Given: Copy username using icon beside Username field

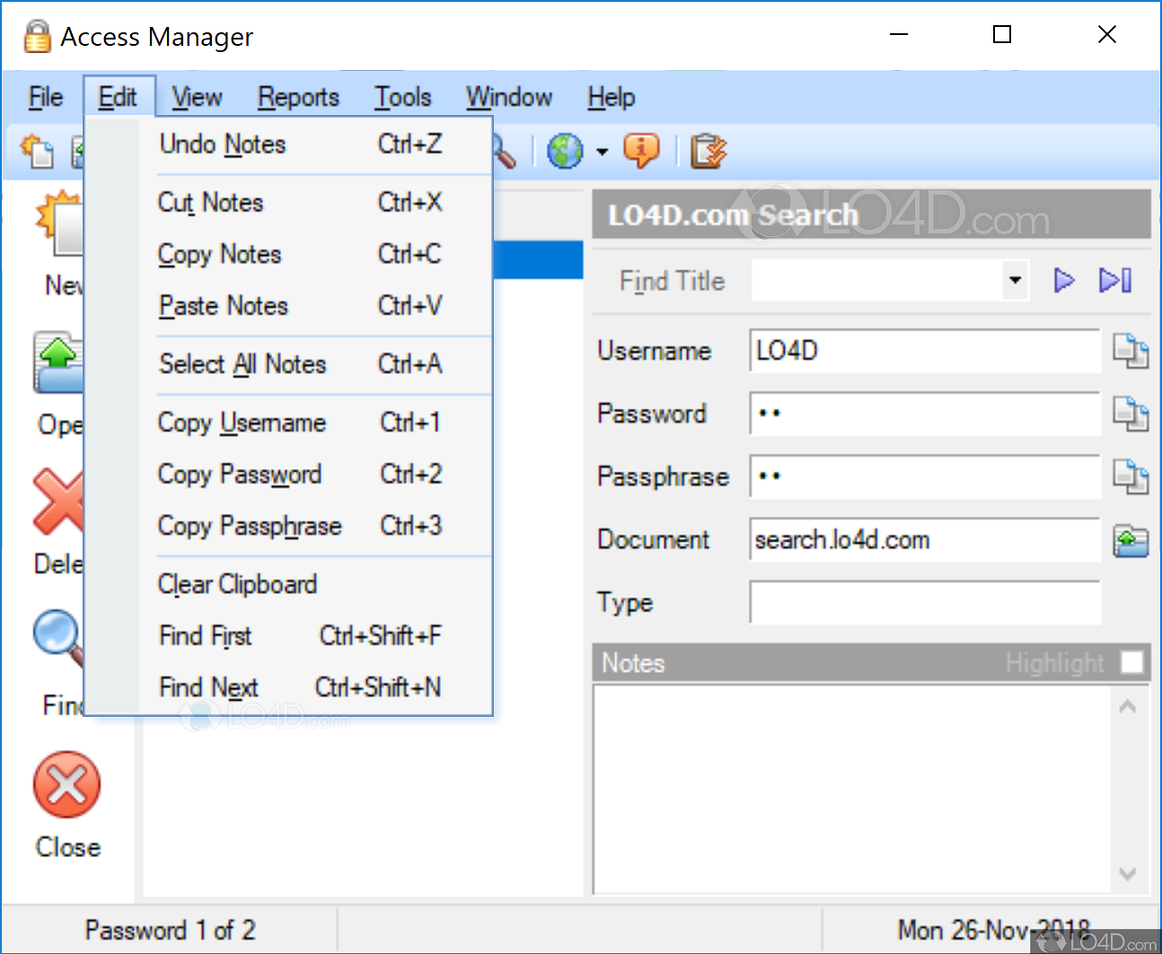Looking at the screenshot, I should pos(1130,350).
